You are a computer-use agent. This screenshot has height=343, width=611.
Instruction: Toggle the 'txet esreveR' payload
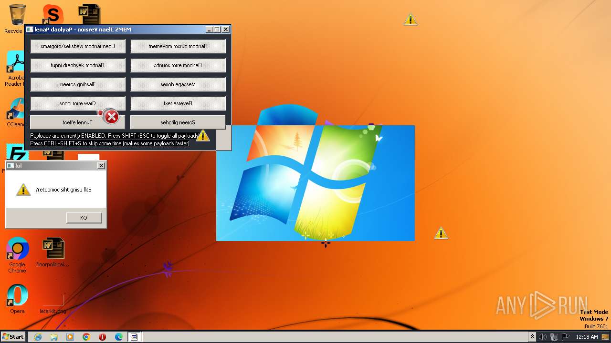pyautogui.click(x=178, y=103)
